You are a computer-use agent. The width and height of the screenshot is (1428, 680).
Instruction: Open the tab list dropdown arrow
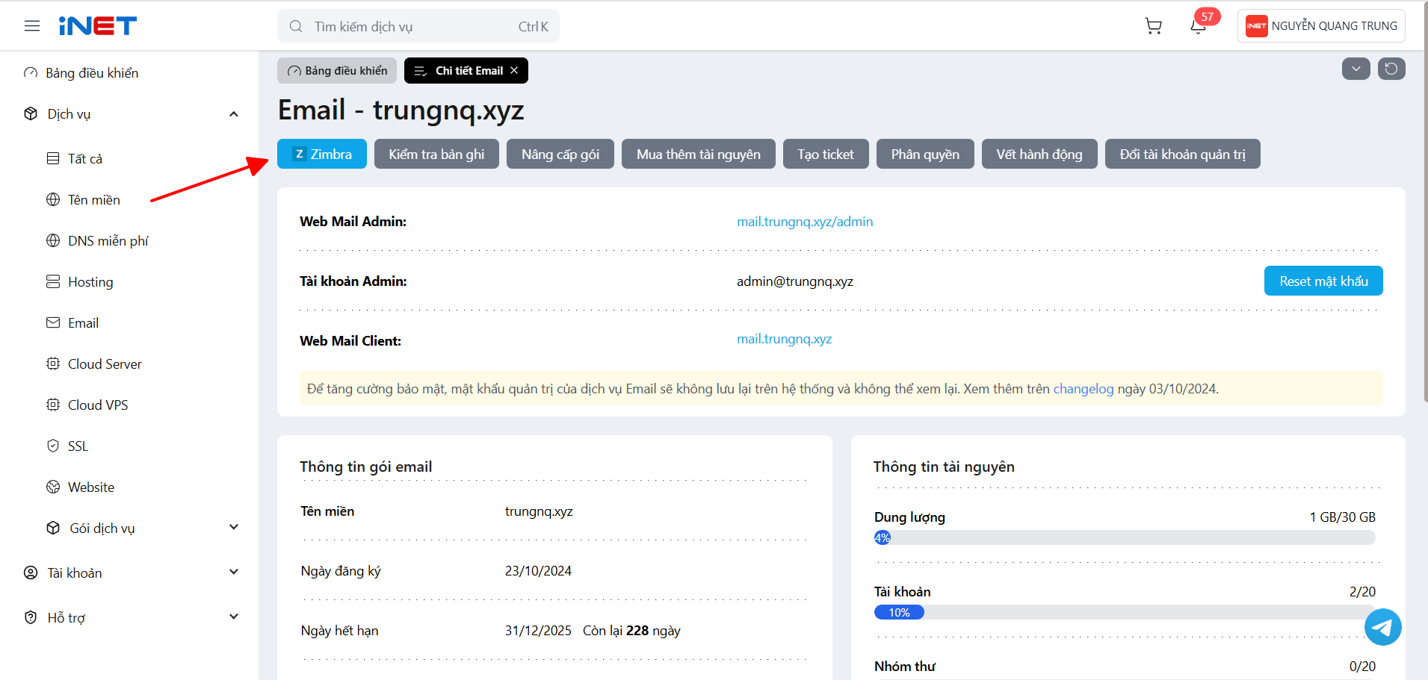(1356, 69)
